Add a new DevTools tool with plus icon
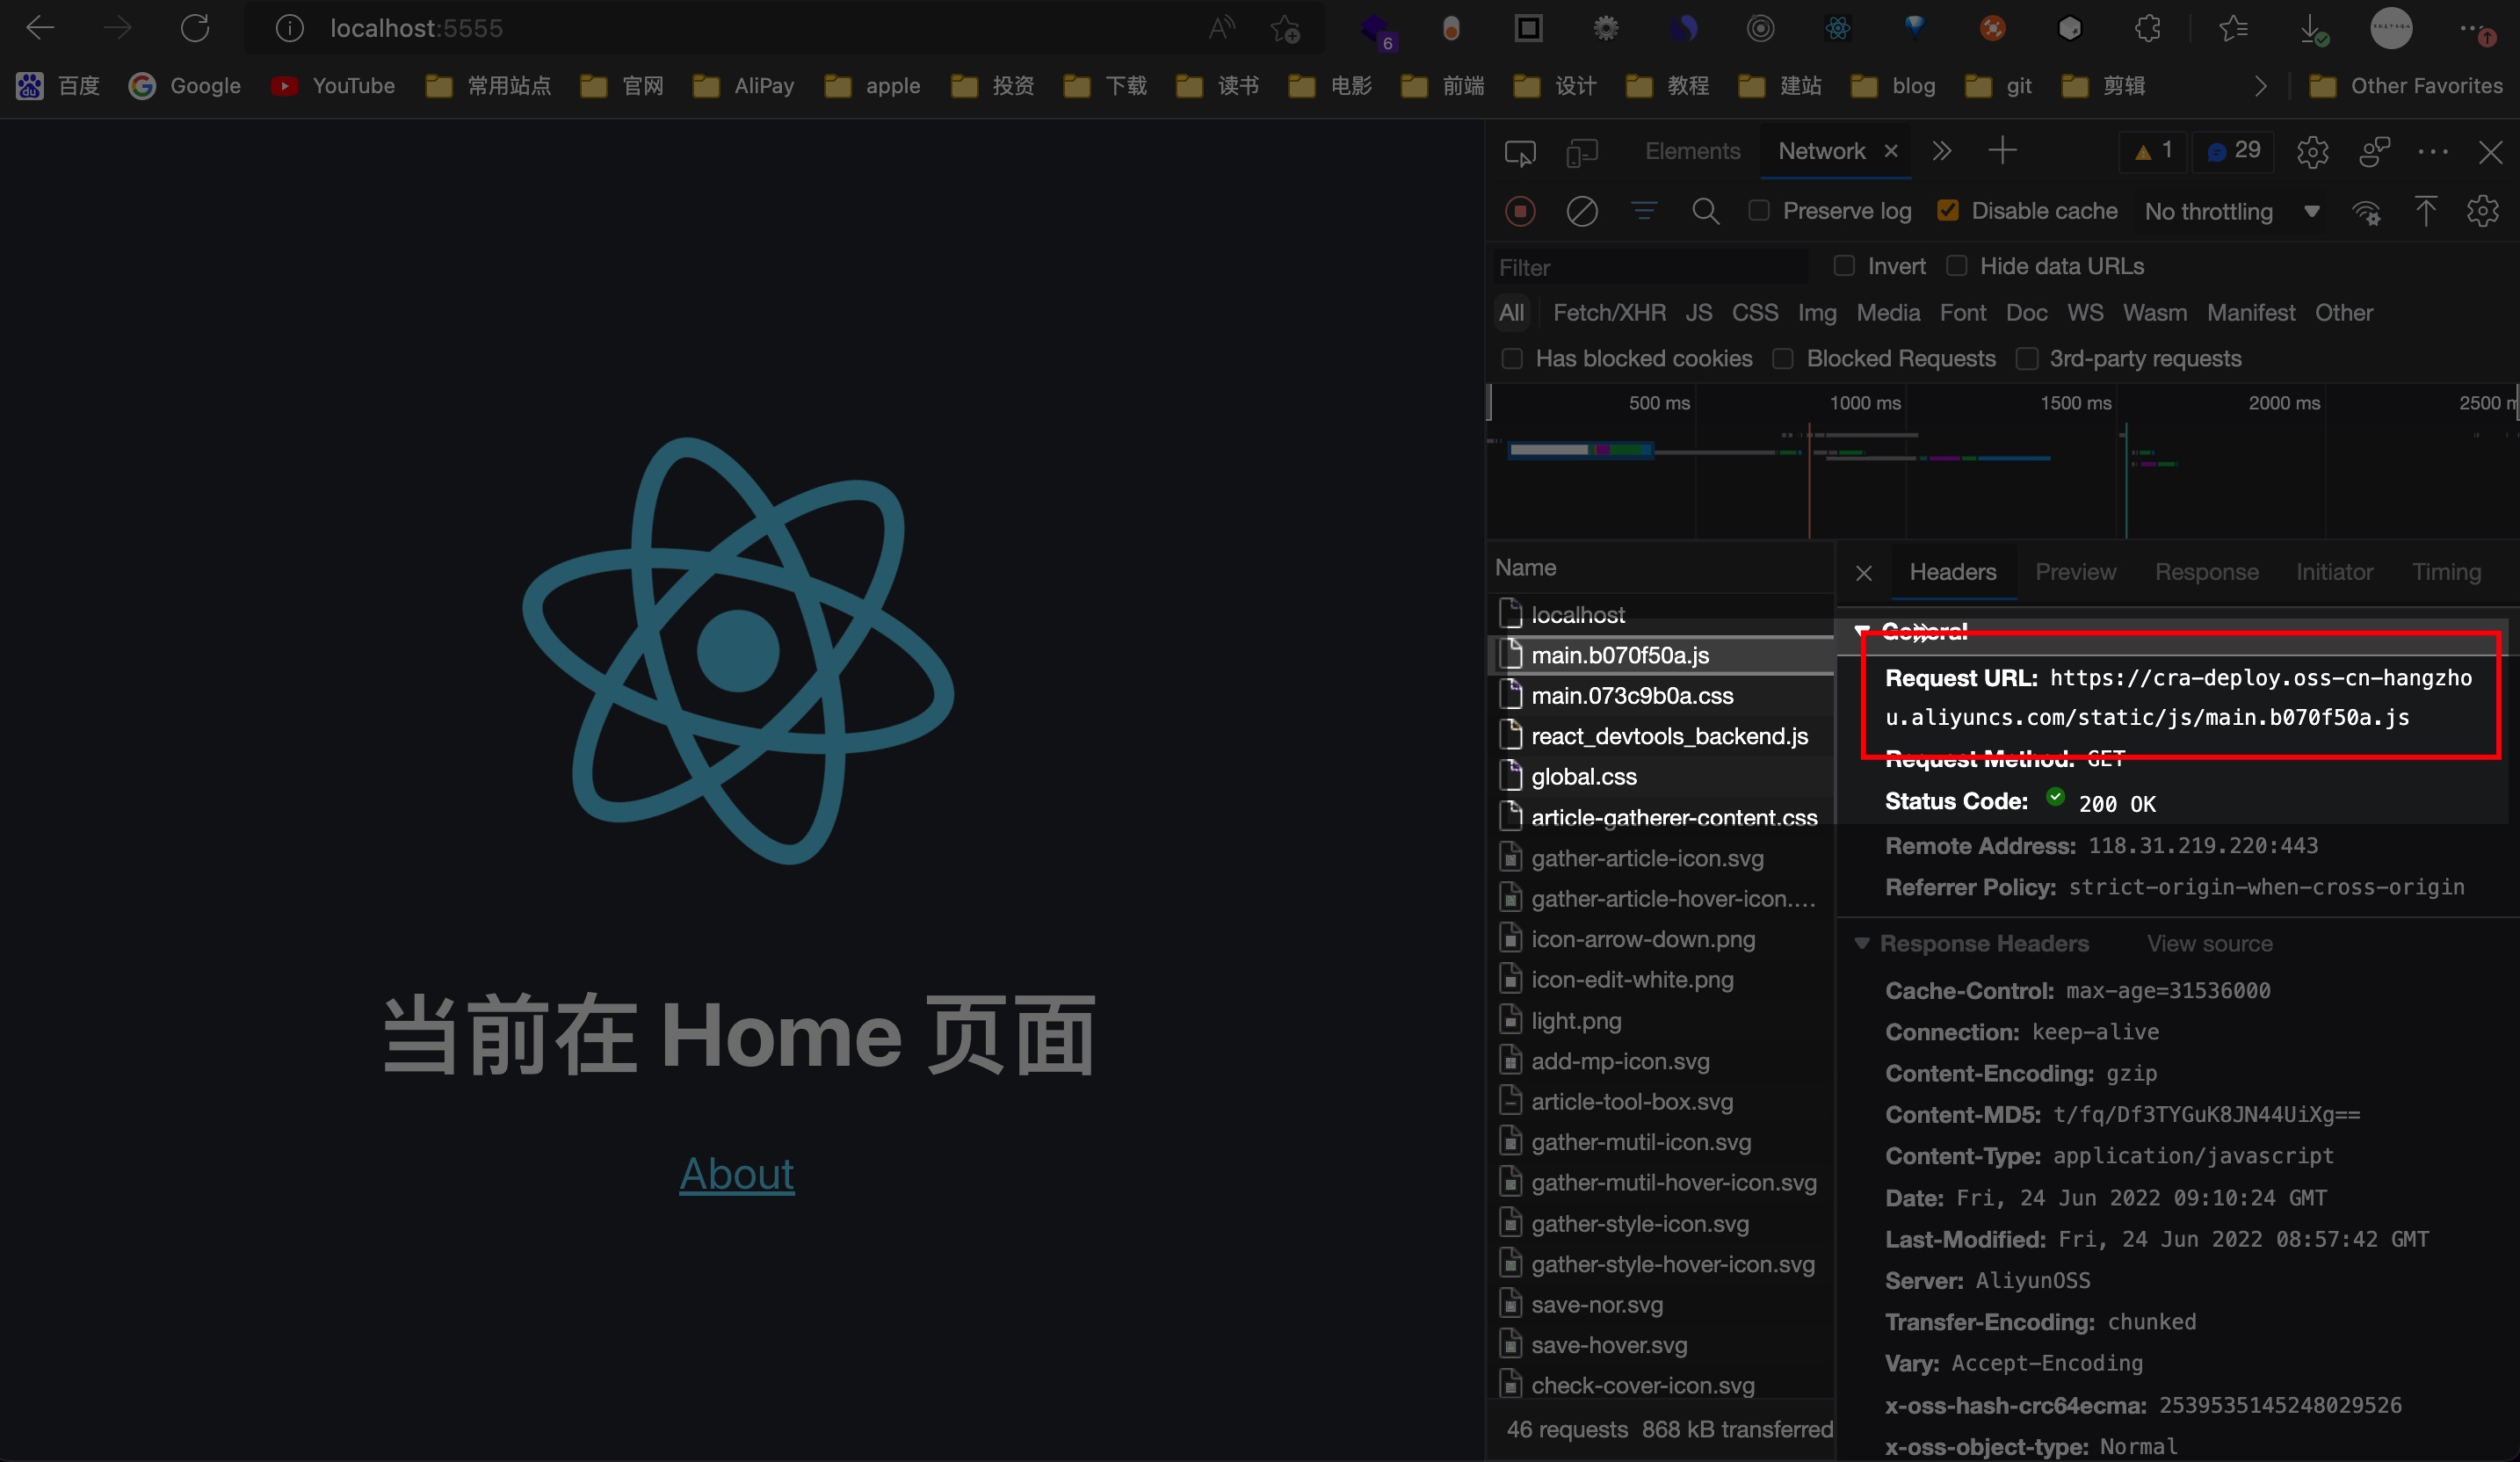Image resolution: width=2520 pixels, height=1462 pixels. 2002,151
